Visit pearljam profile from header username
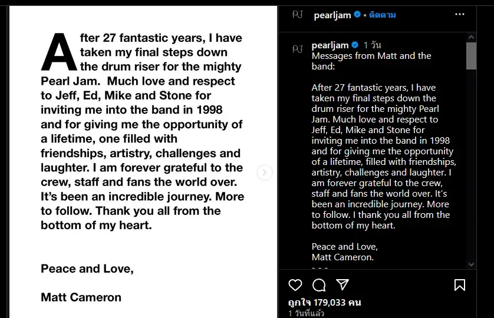 click(332, 15)
